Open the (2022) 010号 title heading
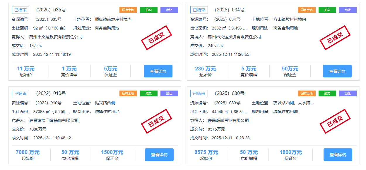The image size is (366, 170). click(x=51, y=93)
